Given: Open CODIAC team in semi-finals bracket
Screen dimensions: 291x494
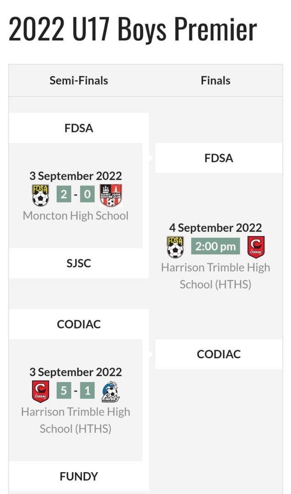Looking at the screenshot, I should pyautogui.click(x=79, y=324).
